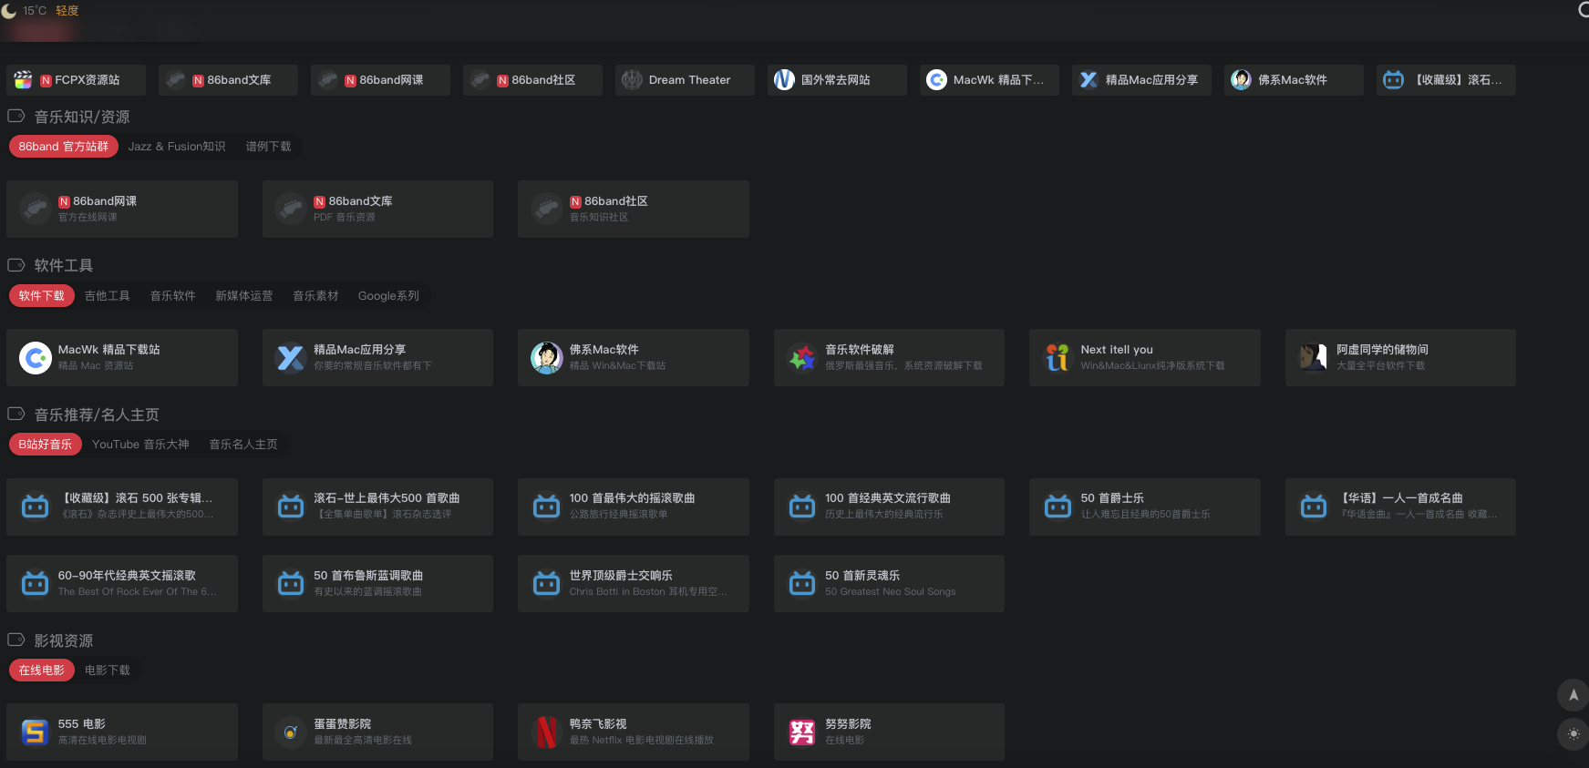The height and width of the screenshot is (768, 1589).
Task: Click the search icon at top right
Action: [1584, 10]
